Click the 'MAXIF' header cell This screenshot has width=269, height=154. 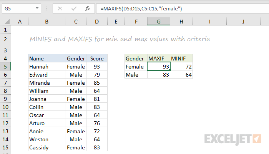[x=159, y=59]
